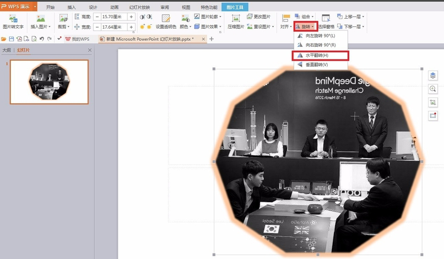Decrease width with the minus stepper

98,26
